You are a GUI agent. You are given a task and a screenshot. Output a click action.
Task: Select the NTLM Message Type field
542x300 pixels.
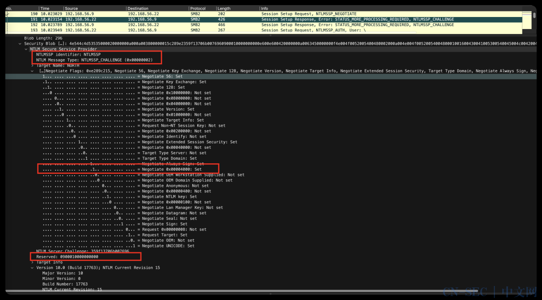[x=94, y=60]
